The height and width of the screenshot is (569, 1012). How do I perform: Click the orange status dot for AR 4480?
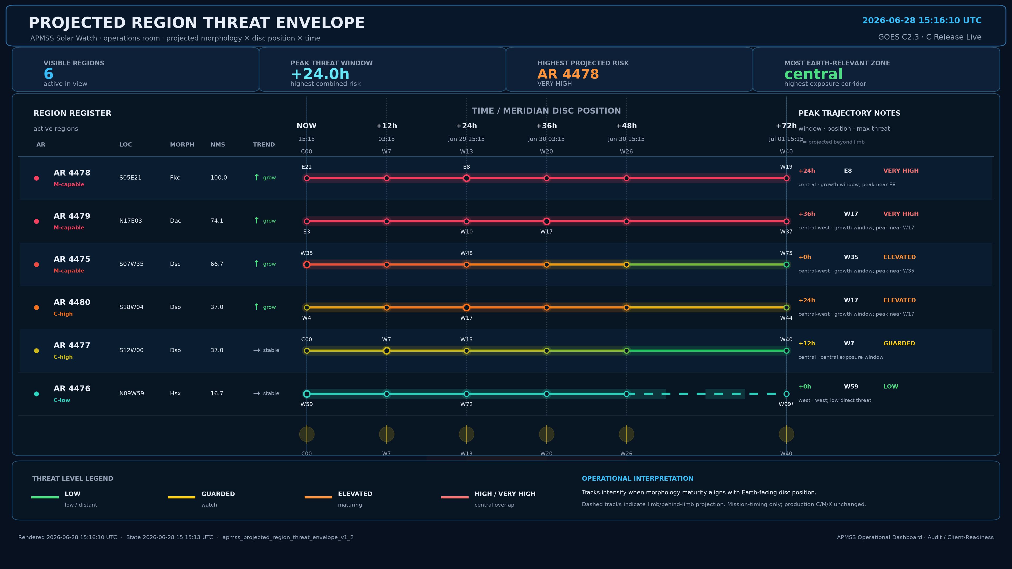tap(37, 307)
